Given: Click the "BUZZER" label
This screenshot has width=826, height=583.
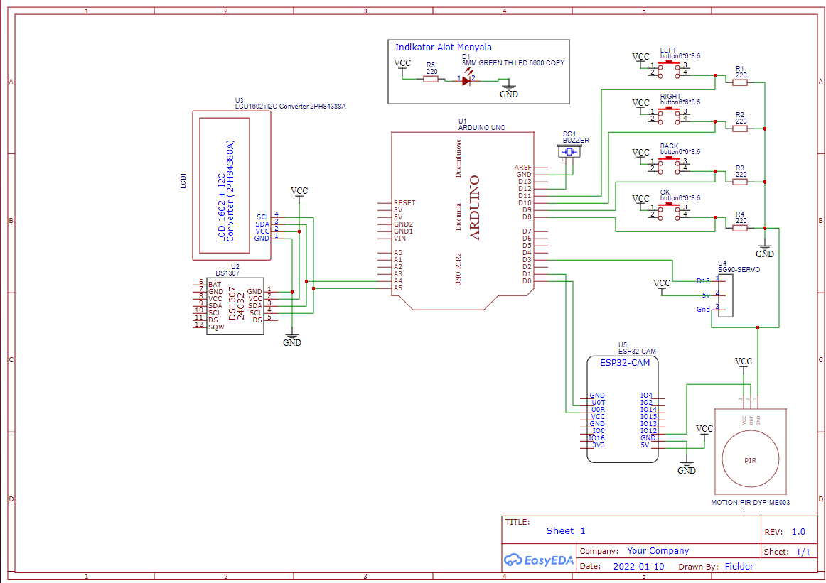Looking at the screenshot, I should 576,141.
